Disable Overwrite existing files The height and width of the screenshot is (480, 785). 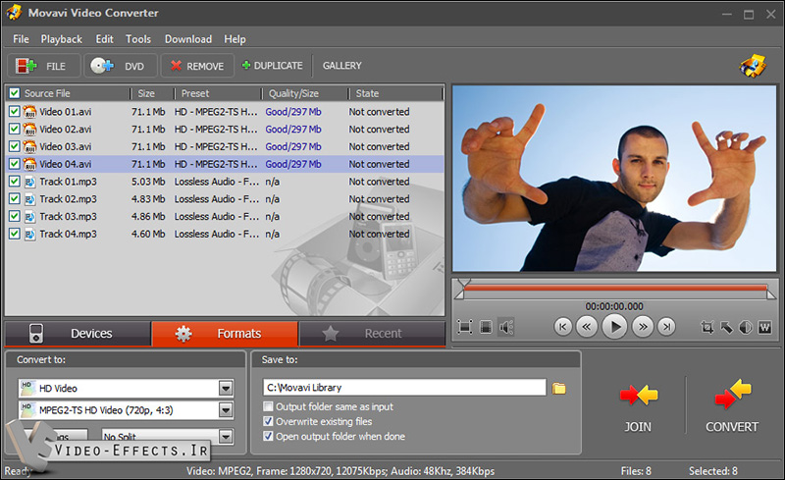268,421
